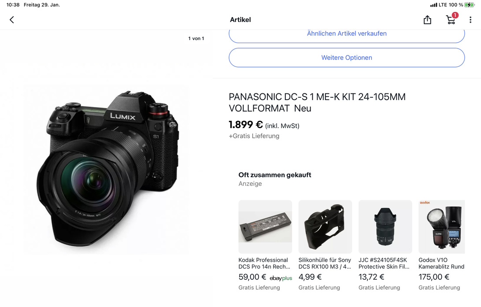The image size is (481, 307).
Task: Tap the 1 von 1 image counter
Action: point(196,38)
